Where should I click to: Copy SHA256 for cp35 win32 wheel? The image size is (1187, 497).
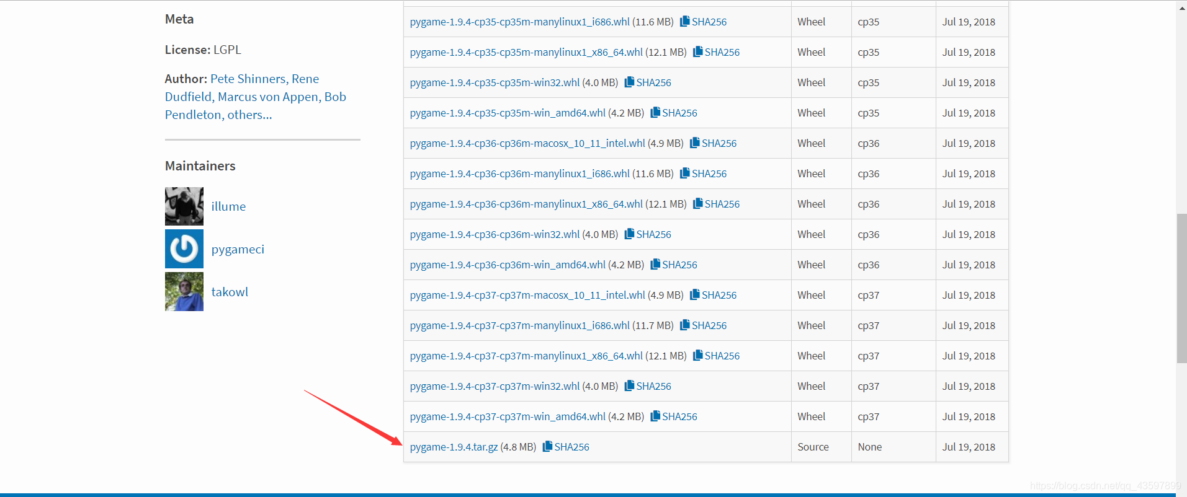click(648, 82)
